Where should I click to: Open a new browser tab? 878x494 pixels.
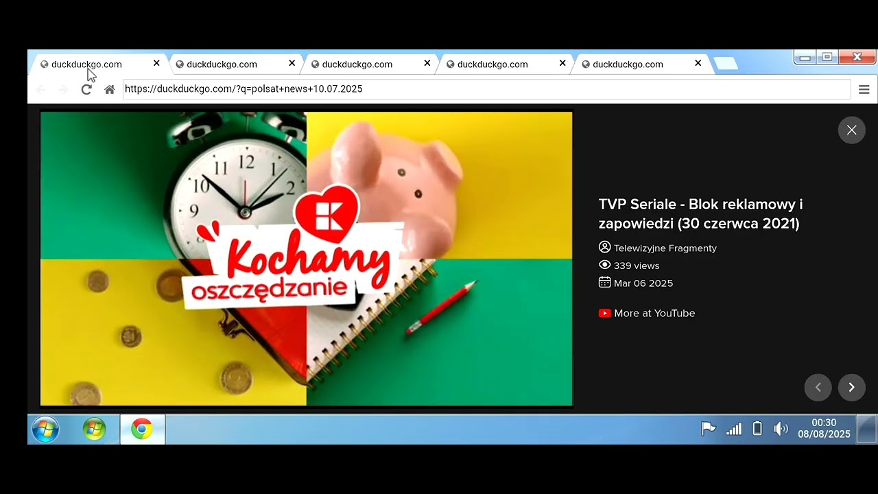click(726, 64)
